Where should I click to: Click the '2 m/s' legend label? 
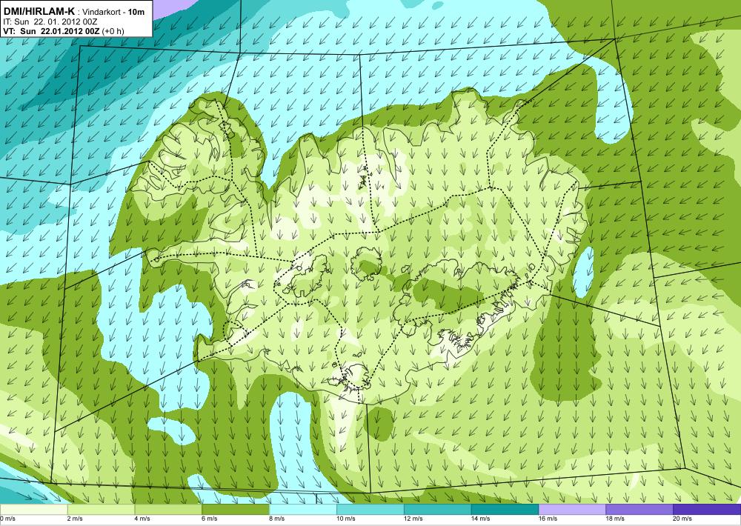point(75,519)
